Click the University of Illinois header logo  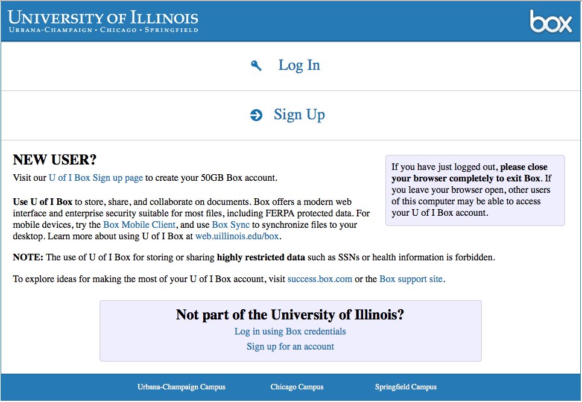click(x=103, y=22)
